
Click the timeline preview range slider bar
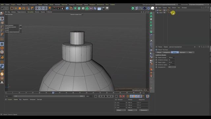(49, 96)
